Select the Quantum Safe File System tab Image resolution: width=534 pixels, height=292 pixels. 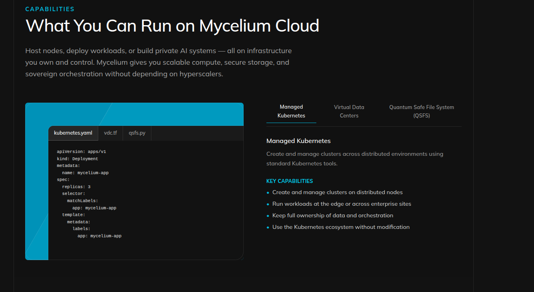[x=421, y=111]
